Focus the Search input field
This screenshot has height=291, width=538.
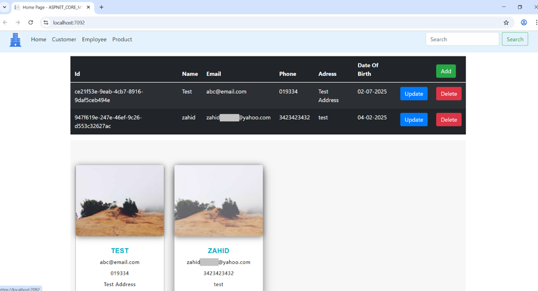[x=462, y=39]
